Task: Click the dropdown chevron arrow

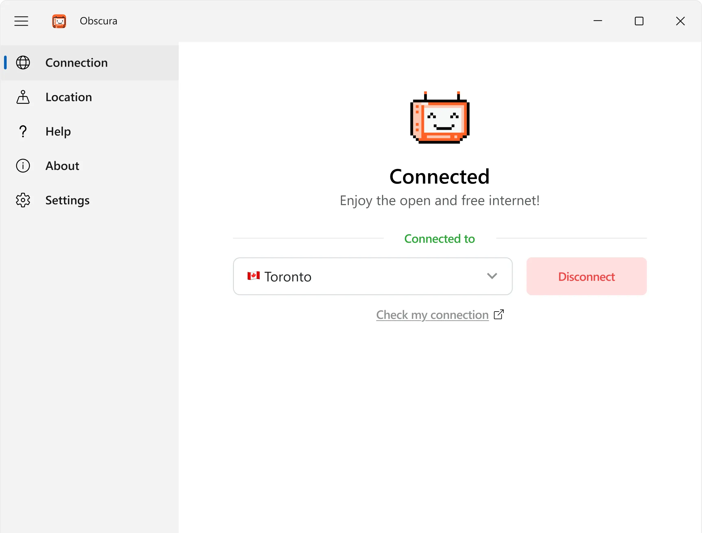Action: (492, 276)
